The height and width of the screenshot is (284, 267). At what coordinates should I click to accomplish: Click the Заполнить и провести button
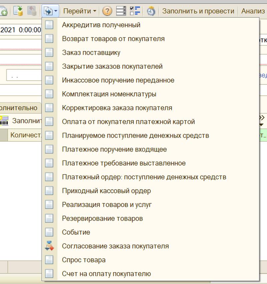click(x=198, y=11)
